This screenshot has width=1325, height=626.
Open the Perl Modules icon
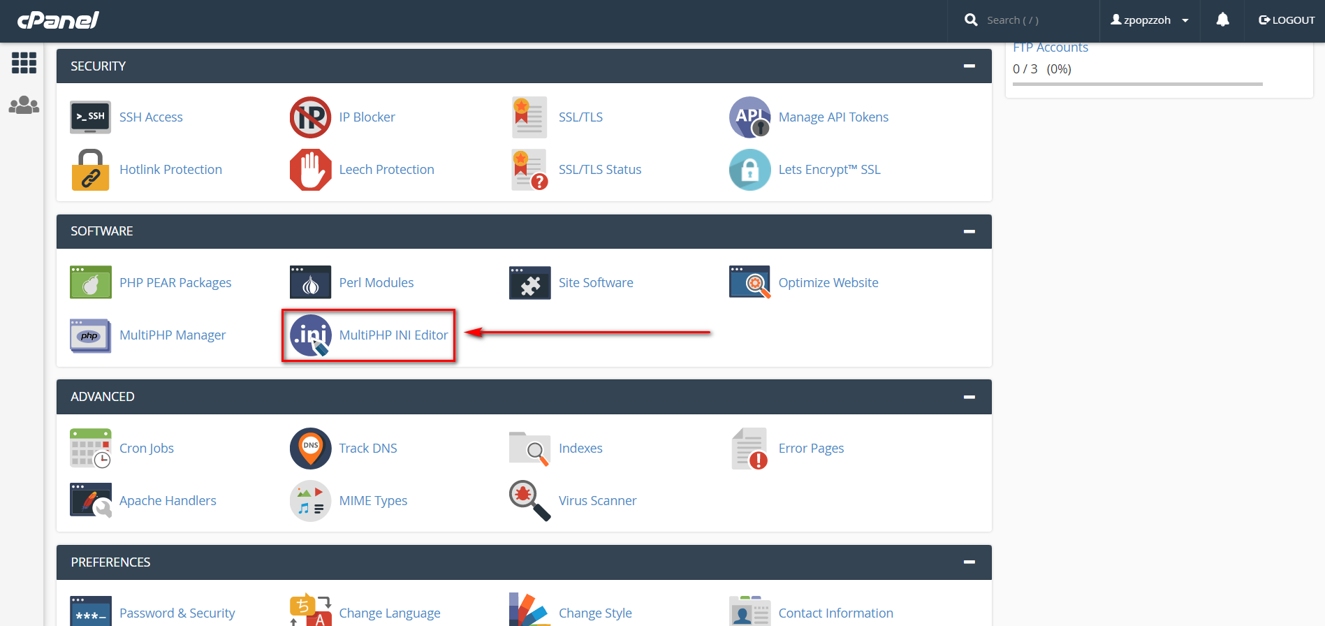[311, 282]
